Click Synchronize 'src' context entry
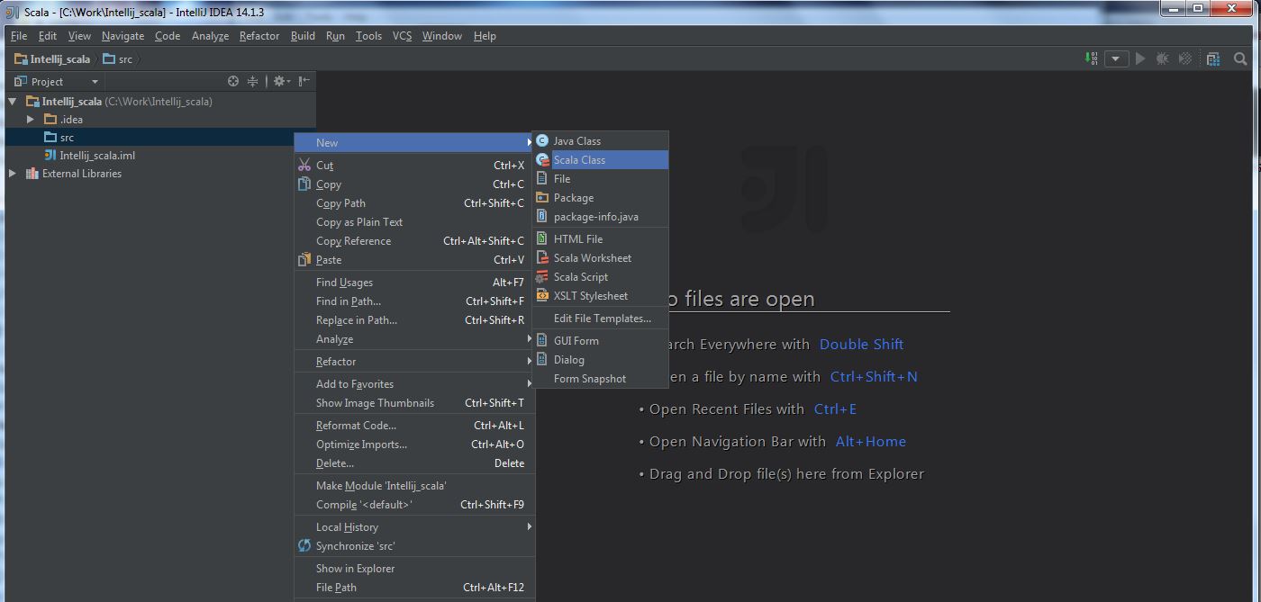This screenshot has height=602, width=1261. tap(414, 546)
